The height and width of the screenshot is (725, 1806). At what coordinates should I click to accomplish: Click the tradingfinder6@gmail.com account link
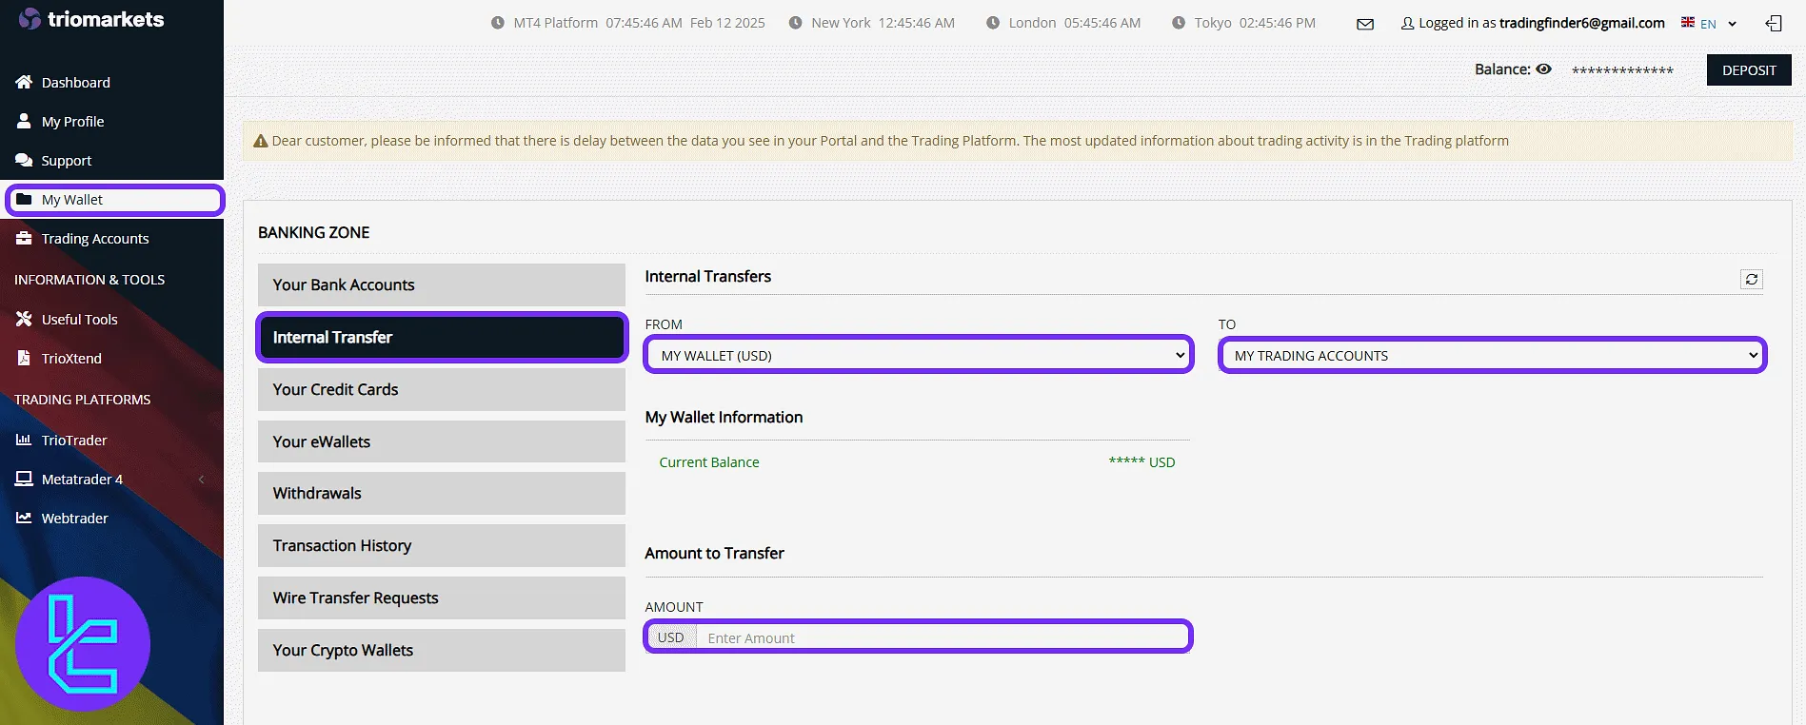[x=1581, y=23]
